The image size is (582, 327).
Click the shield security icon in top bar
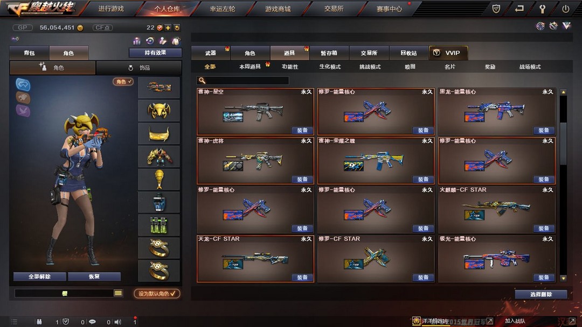click(x=496, y=9)
